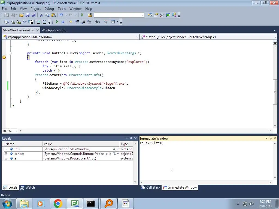279x209 pixels.
Task: Open the undo history dropdown arrow
Action: click(66, 15)
